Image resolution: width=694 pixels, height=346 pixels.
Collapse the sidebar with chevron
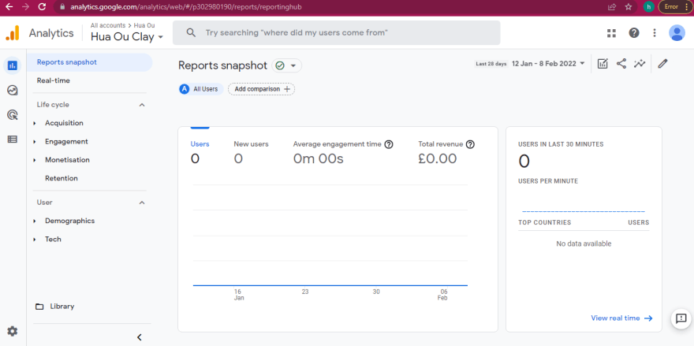[139, 337]
